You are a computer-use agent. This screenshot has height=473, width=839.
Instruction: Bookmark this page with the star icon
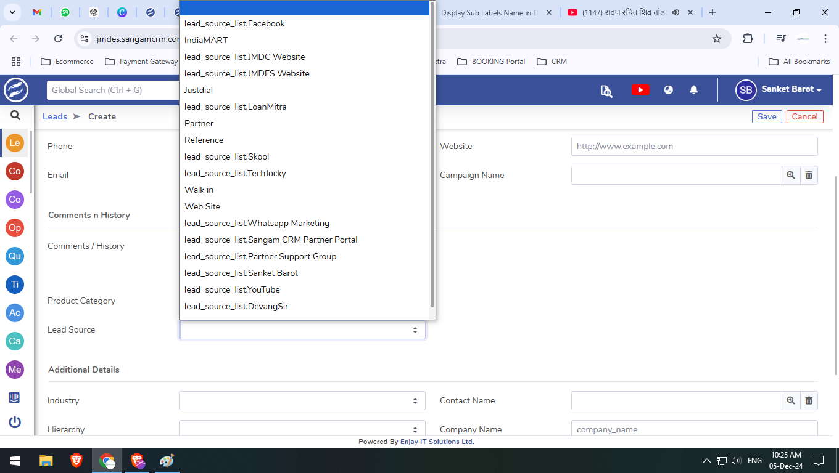[x=717, y=39]
